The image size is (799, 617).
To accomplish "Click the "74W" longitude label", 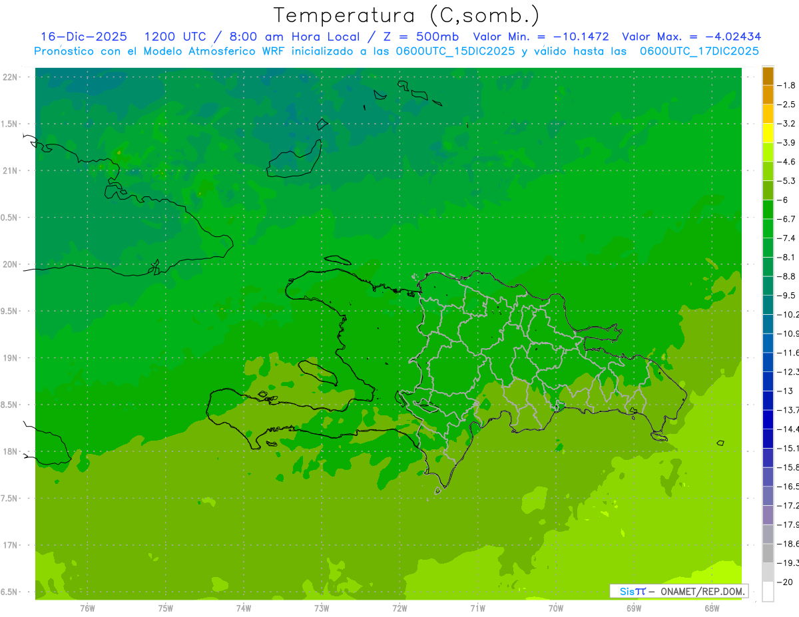I will tap(244, 608).
